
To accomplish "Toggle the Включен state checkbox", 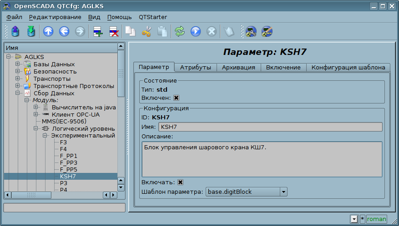I will click(x=176, y=98).
